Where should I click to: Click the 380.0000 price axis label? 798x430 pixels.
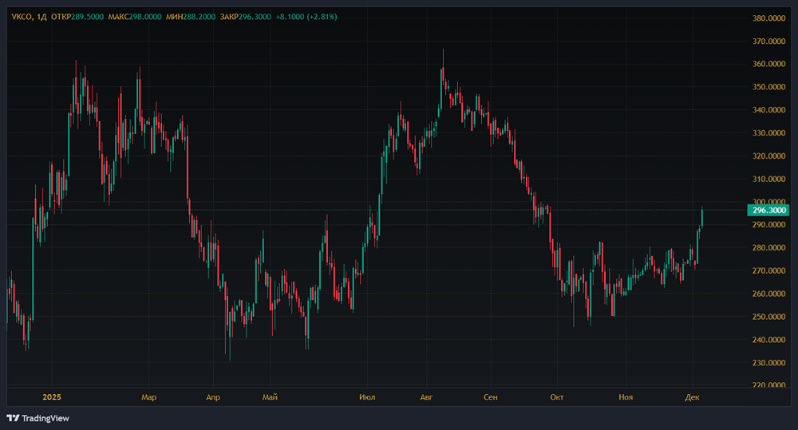[769, 18]
